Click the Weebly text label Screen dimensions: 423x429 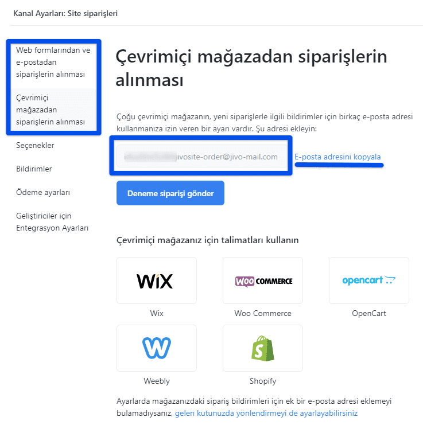coord(157,381)
